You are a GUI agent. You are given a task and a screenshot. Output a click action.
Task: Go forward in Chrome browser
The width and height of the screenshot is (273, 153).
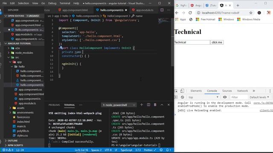click(x=183, y=13)
